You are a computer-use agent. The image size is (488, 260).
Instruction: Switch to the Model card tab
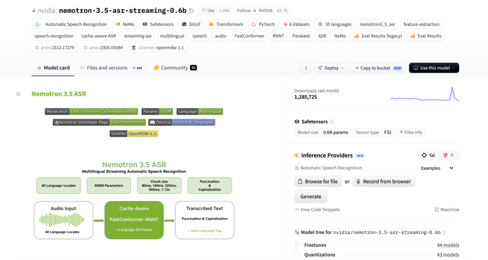(53, 68)
